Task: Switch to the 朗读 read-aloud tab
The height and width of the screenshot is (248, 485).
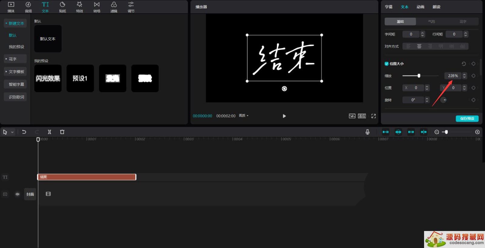Action: point(436,7)
